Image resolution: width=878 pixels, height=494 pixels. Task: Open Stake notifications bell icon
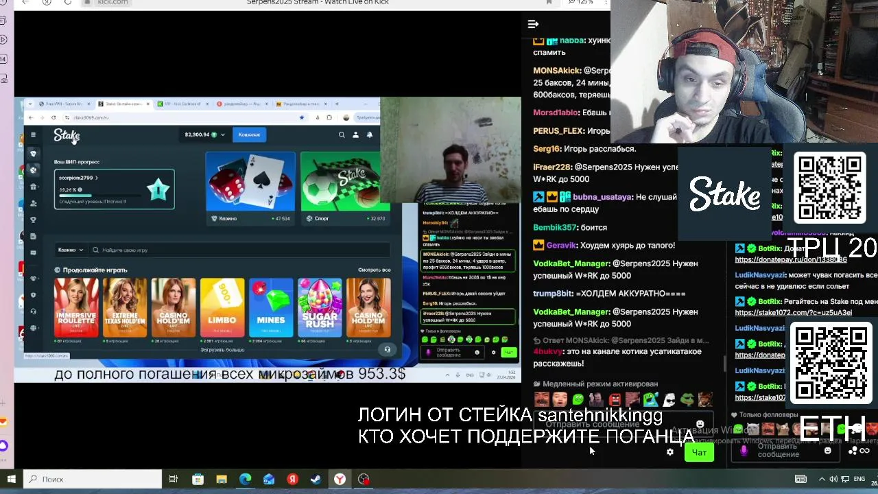pos(370,135)
